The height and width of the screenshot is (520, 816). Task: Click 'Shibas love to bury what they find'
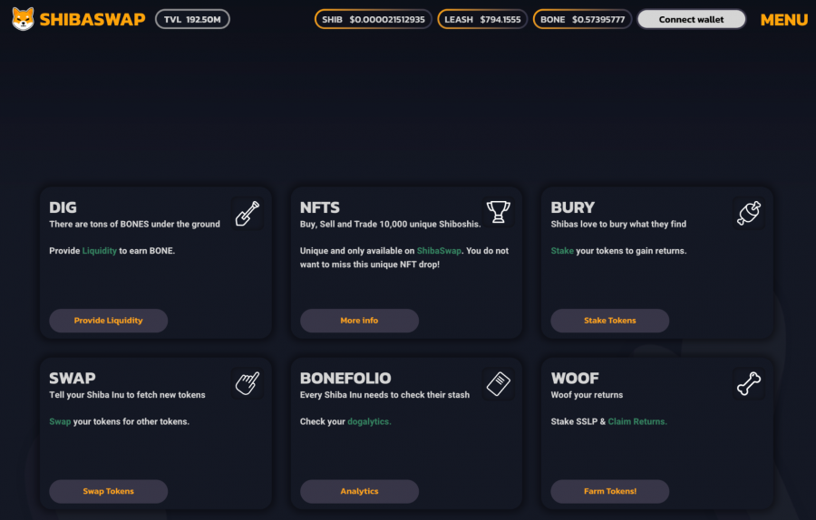[618, 224]
